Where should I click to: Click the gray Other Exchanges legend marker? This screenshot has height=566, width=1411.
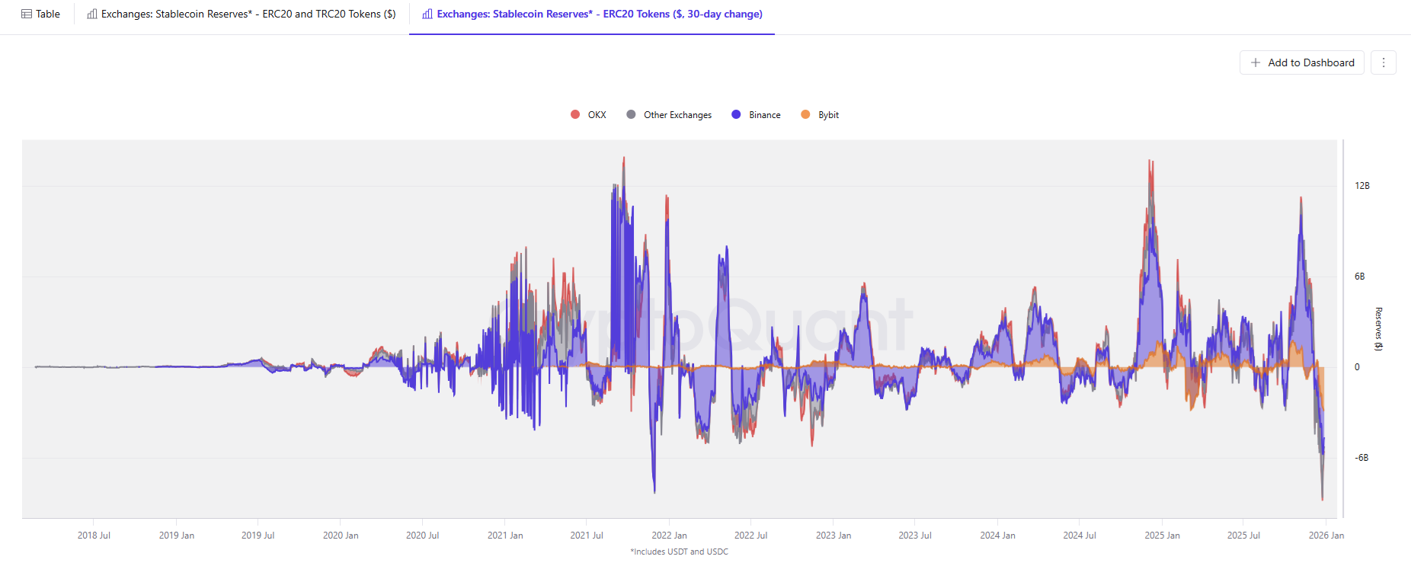631,114
